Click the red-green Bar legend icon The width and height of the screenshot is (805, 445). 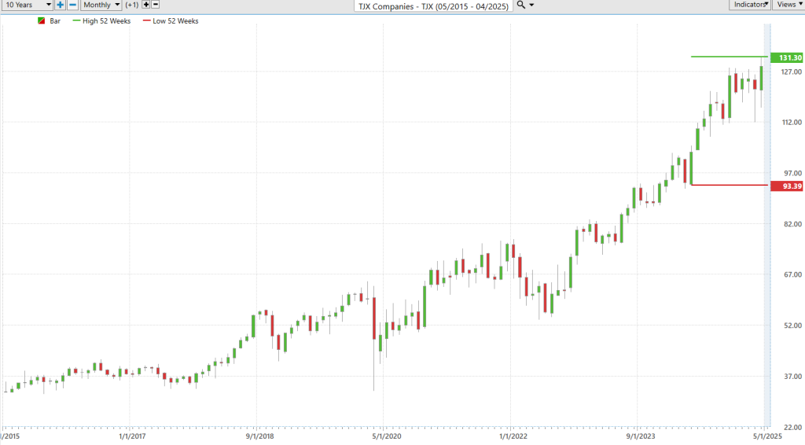[41, 21]
